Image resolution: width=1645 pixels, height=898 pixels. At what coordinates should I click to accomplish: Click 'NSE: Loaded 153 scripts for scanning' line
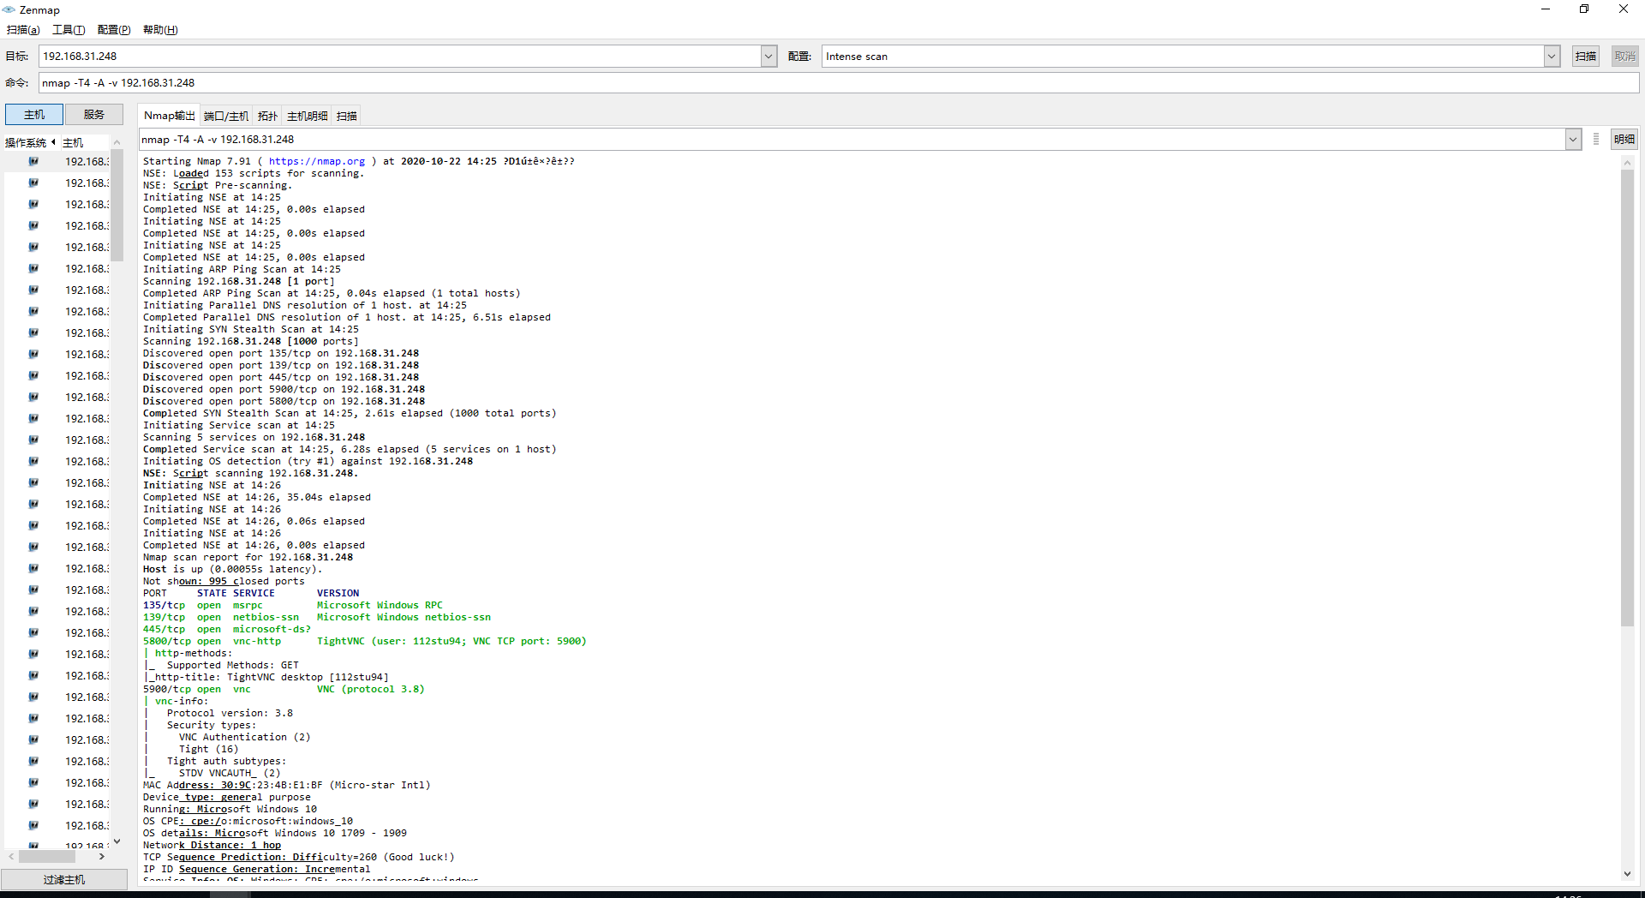tap(254, 173)
